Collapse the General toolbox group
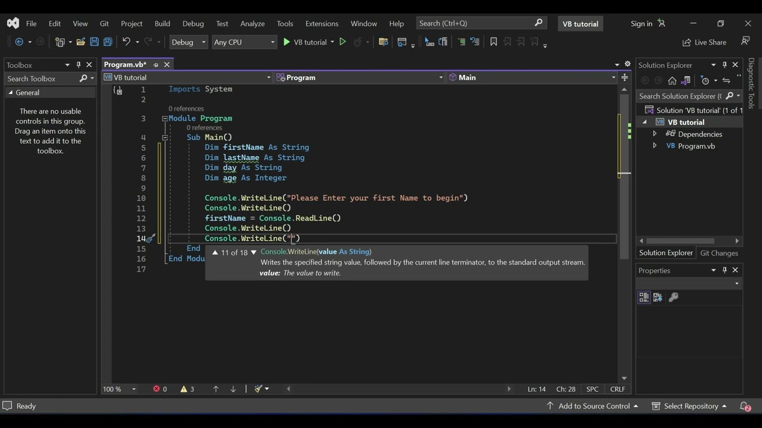The image size is (762, 428). tap(10, 93)
